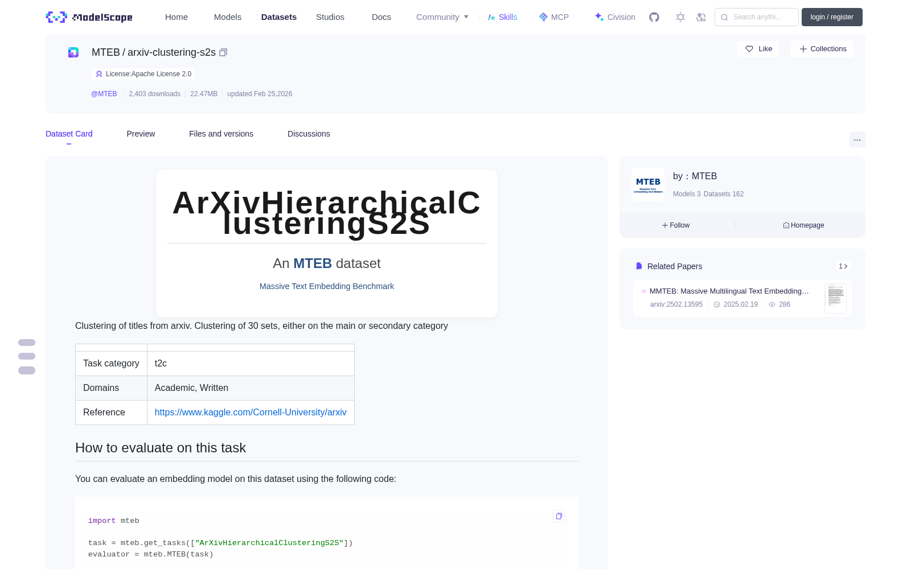
Task: Open Skills in the navigation bar
Action: (503, 17)
